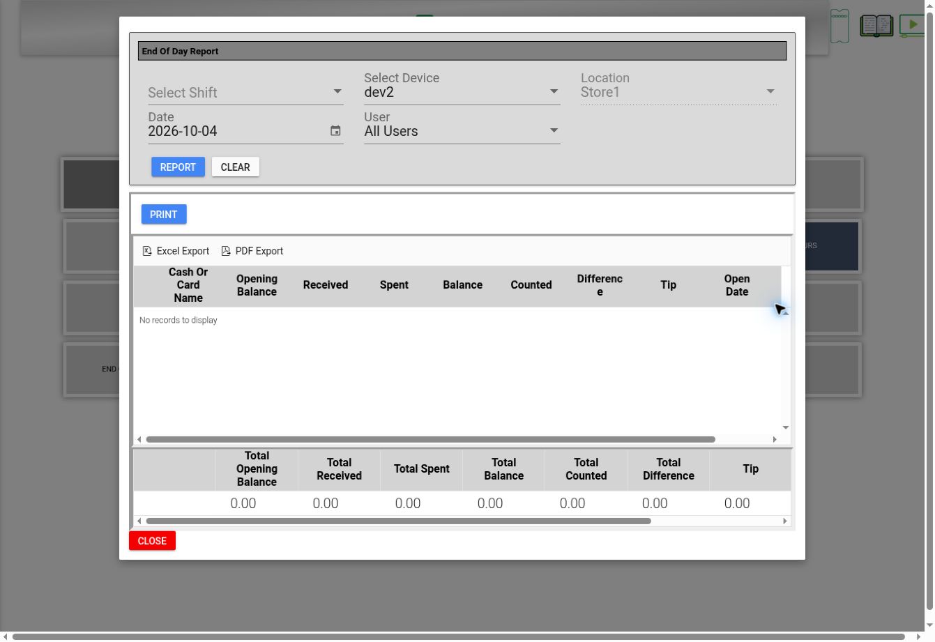
Task: Click the Tip column header in records grid
Action: click(x=668, y=285)
